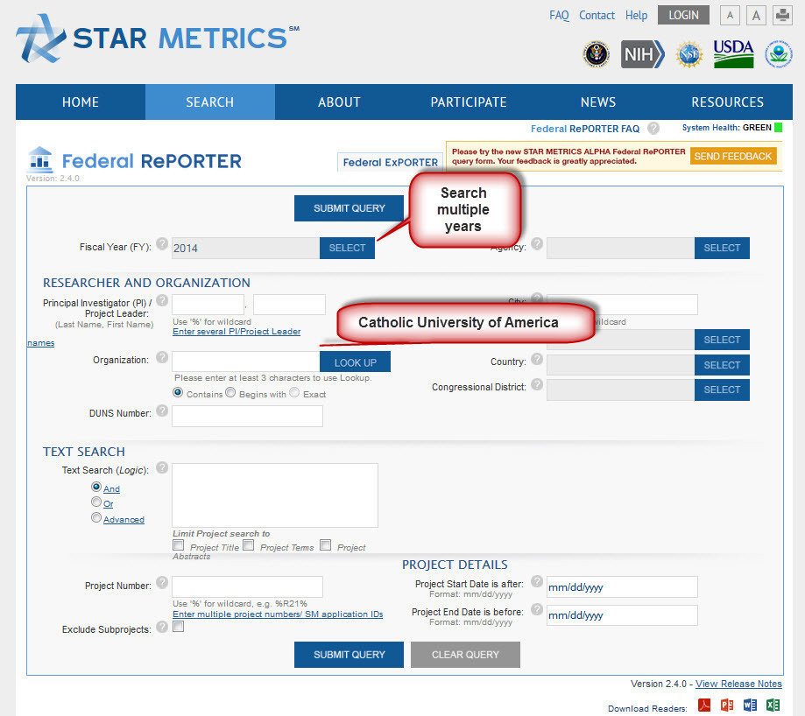The height and width of the screenshot is (716, 805).
Task: Select the And logic radio button
Action: click(x=96, y=486)
